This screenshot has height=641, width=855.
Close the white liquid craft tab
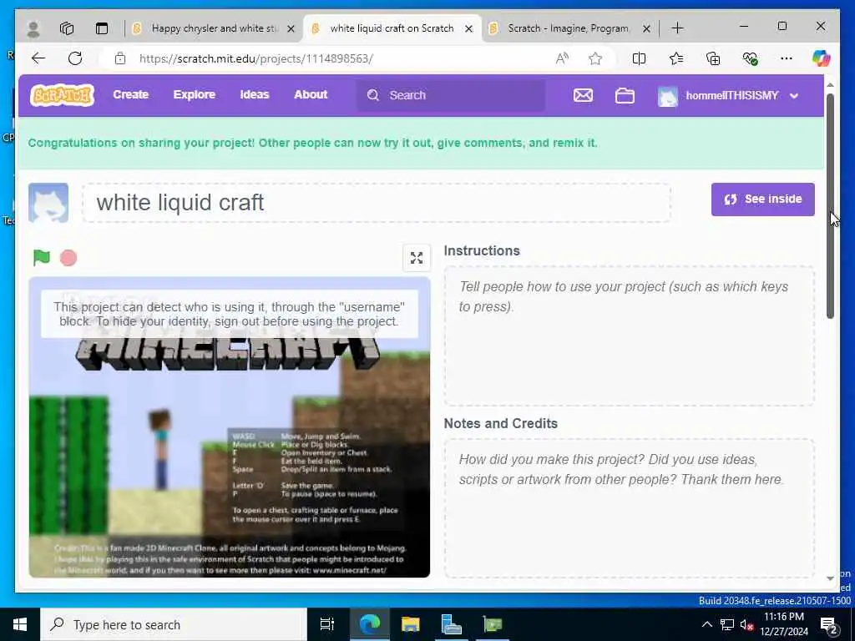[468, 29]
